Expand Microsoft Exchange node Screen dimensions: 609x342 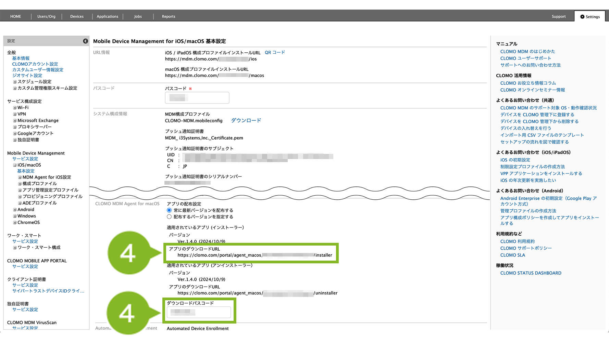(x=15, y=121)
